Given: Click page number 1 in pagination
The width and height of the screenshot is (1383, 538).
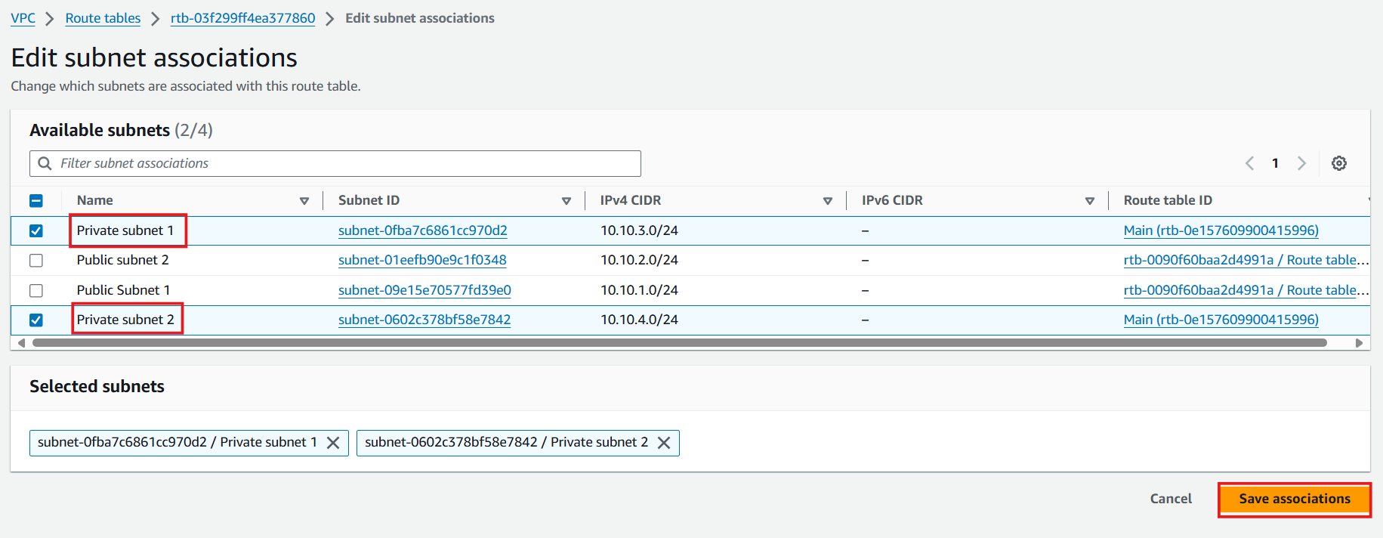Looking at the screenshot, I should pos(1275,163).
